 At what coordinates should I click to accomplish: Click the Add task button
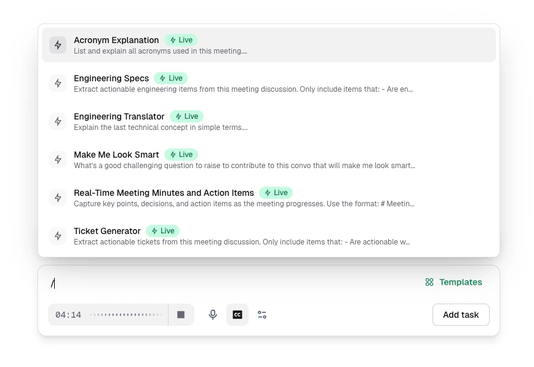coord(461,314)
